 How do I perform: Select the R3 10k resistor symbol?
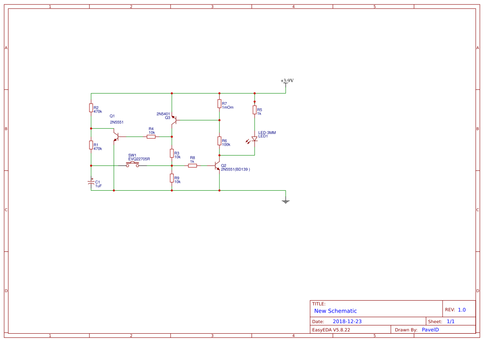point(172,153)
